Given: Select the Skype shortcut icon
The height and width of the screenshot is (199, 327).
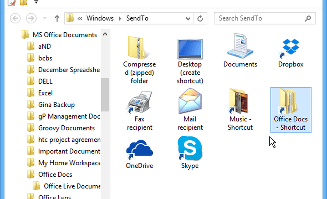Looking at the screenshot, I should pos(190,148).
